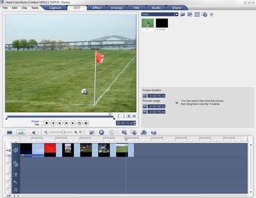Click the Overlay Track reel icon
Screen dimensions: 256x198
pos(16,164)
